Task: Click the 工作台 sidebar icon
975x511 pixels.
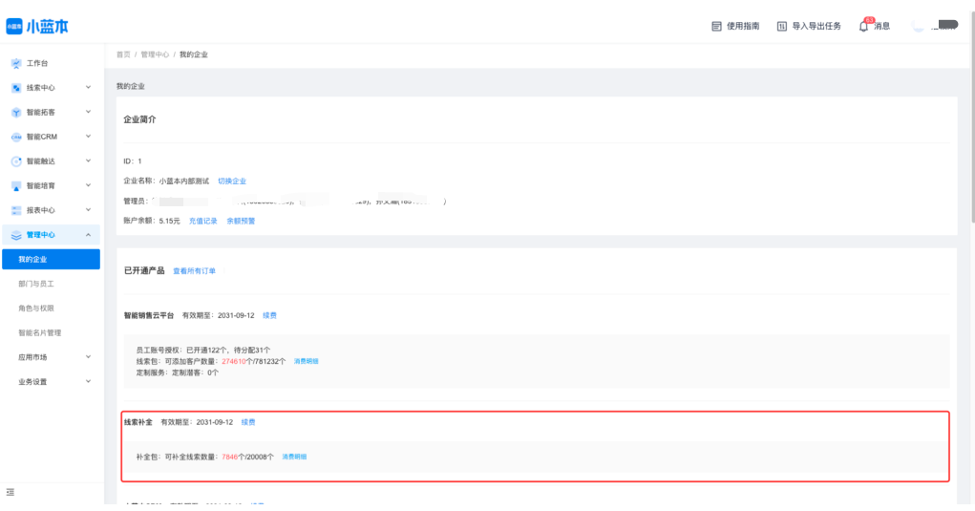Action: (x=16, y=63)
